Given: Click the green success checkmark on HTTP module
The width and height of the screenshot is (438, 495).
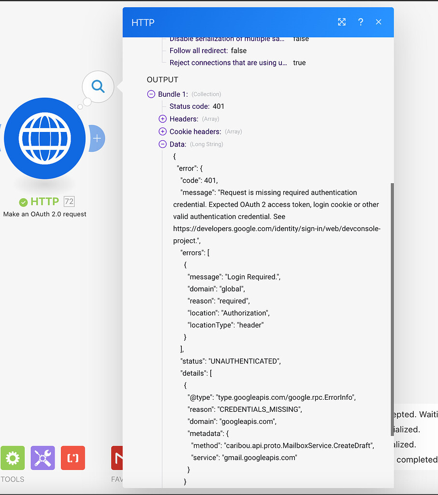Looking at the screenshot, I should point(23,202).
